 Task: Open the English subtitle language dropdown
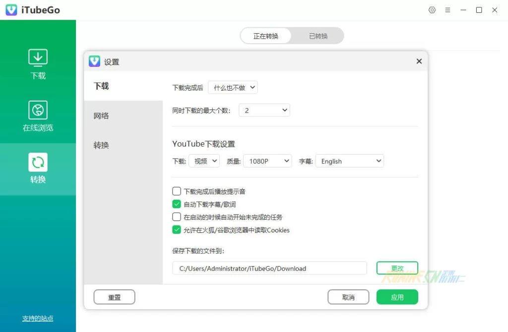coord(349,161)
